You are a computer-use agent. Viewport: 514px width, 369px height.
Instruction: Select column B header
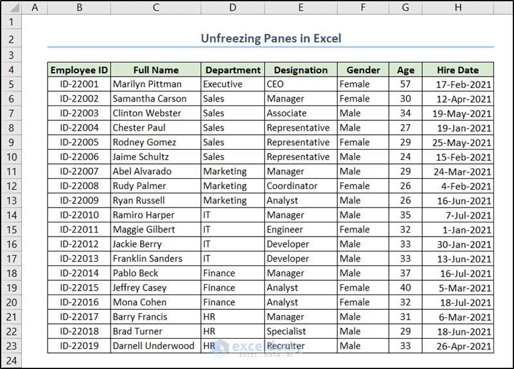coord(78,8)
